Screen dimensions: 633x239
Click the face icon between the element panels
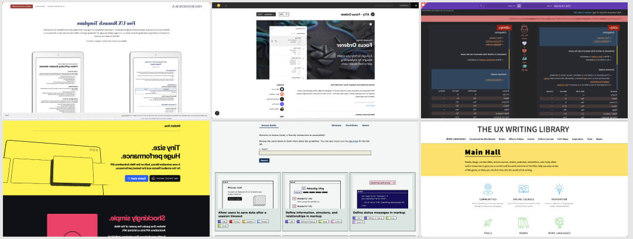(525, 30)
